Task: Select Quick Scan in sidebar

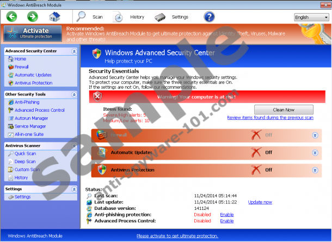Action: [25, 154]
